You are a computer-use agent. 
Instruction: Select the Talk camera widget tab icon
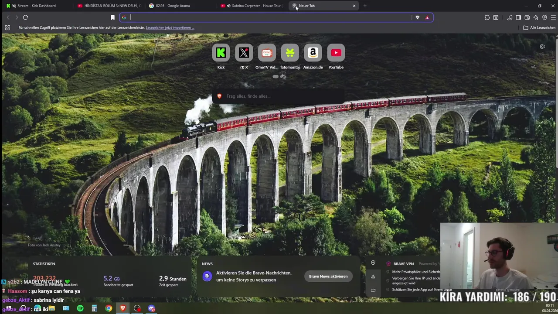click(x=373, y=290)
